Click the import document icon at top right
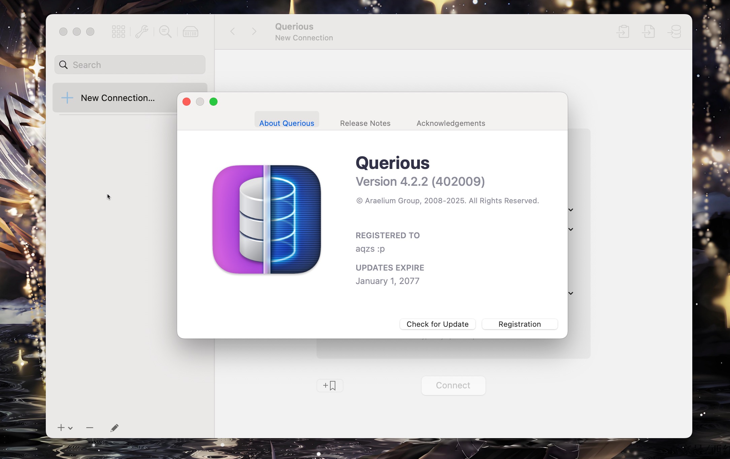This screenshot has width=730, height=459. click(x=623, y=32)
